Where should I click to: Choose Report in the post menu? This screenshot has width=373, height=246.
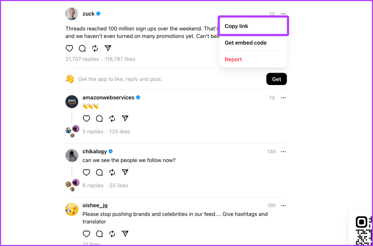(x=253, y=59)
